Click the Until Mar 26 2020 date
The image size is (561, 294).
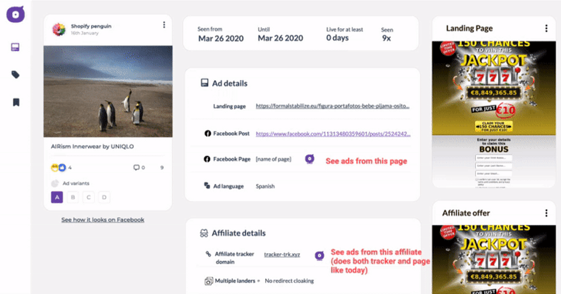280,38
